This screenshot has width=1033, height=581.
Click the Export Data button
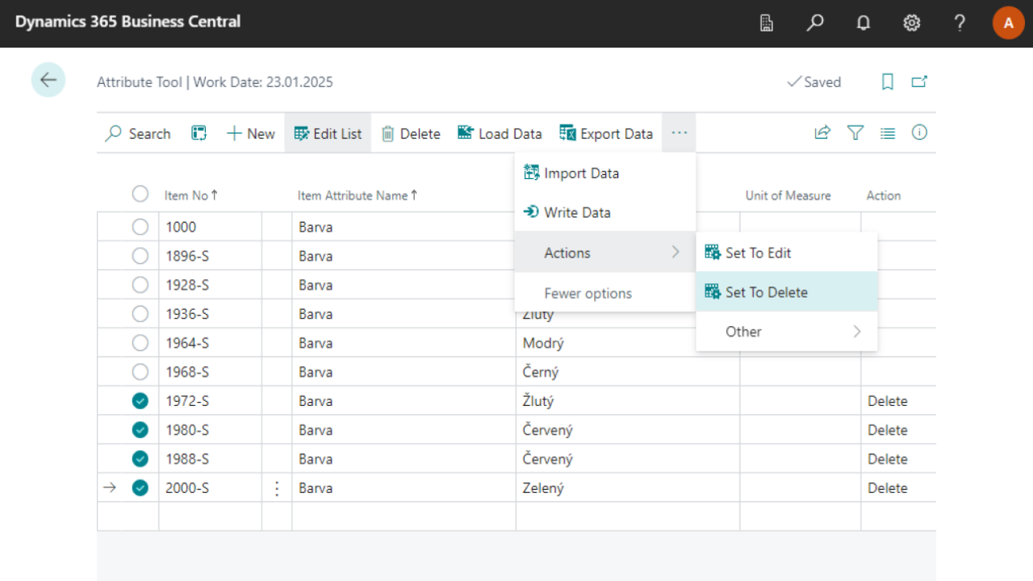(606, 133)
